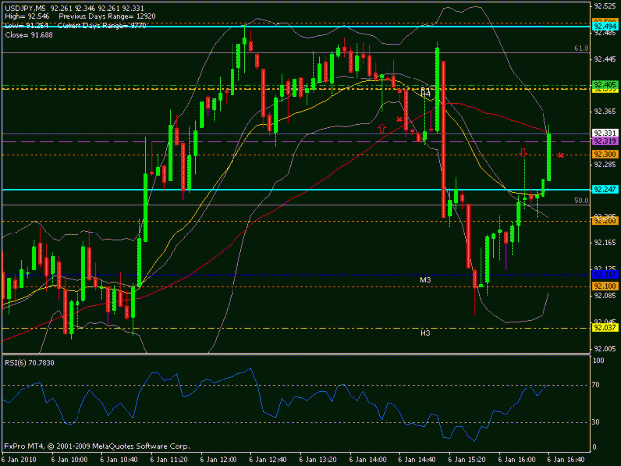Click the 6 Jan 13:20 time label
The image size is (621, 466).
318,460
